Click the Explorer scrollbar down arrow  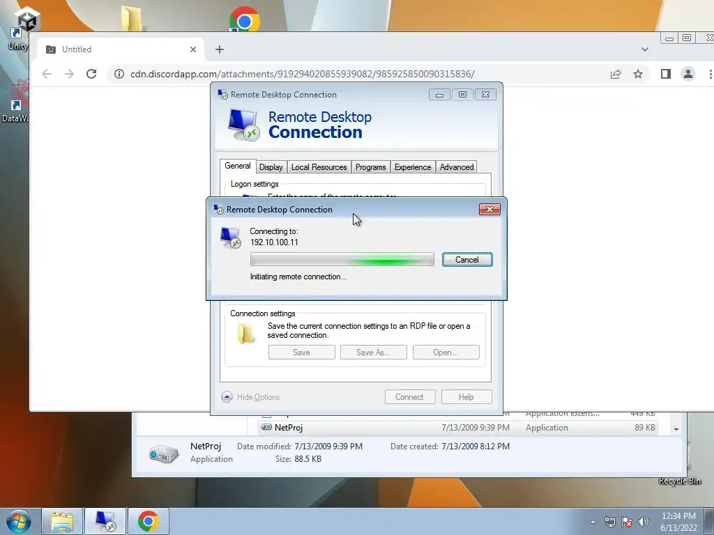(676, 429)
